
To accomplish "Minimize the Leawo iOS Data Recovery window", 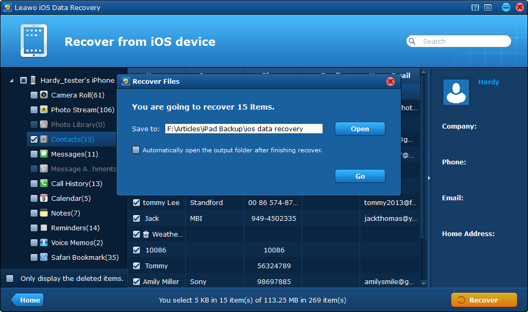I will coord(506,7).
